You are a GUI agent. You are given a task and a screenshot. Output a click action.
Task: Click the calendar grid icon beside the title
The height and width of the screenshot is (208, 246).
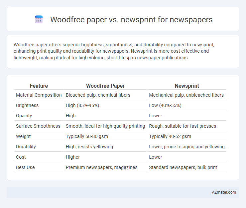(39, 20)
